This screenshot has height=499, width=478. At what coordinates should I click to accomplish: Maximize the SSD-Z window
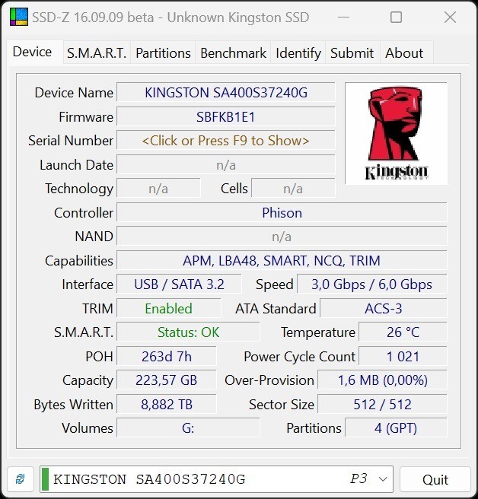tap(396, 17)
